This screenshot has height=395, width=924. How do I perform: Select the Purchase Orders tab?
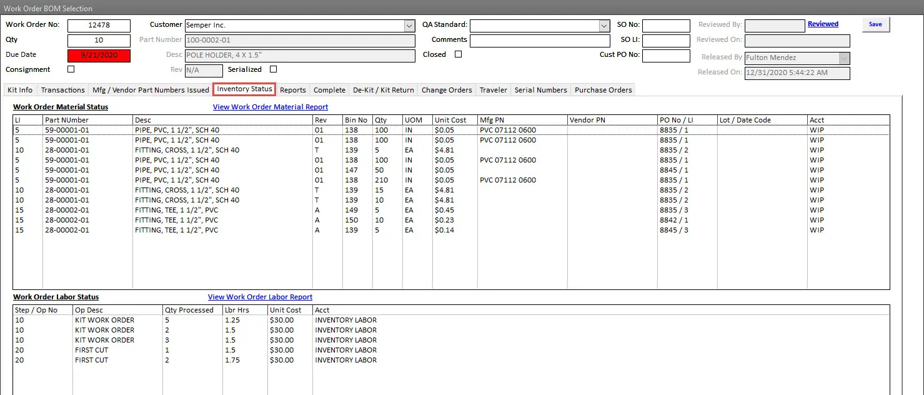pos(603,90)
